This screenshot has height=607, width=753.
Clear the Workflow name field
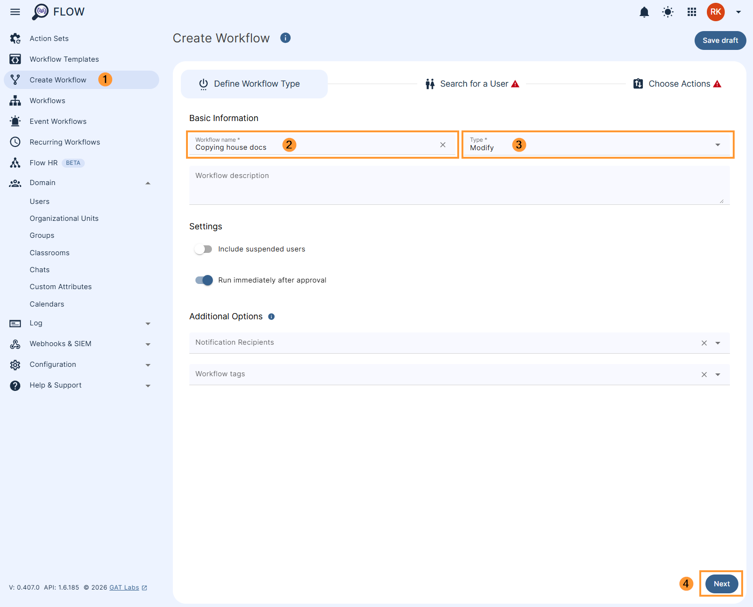click(443, 145)
